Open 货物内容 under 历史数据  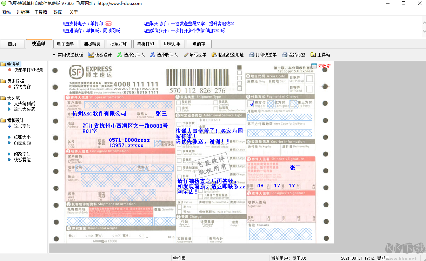22,87
